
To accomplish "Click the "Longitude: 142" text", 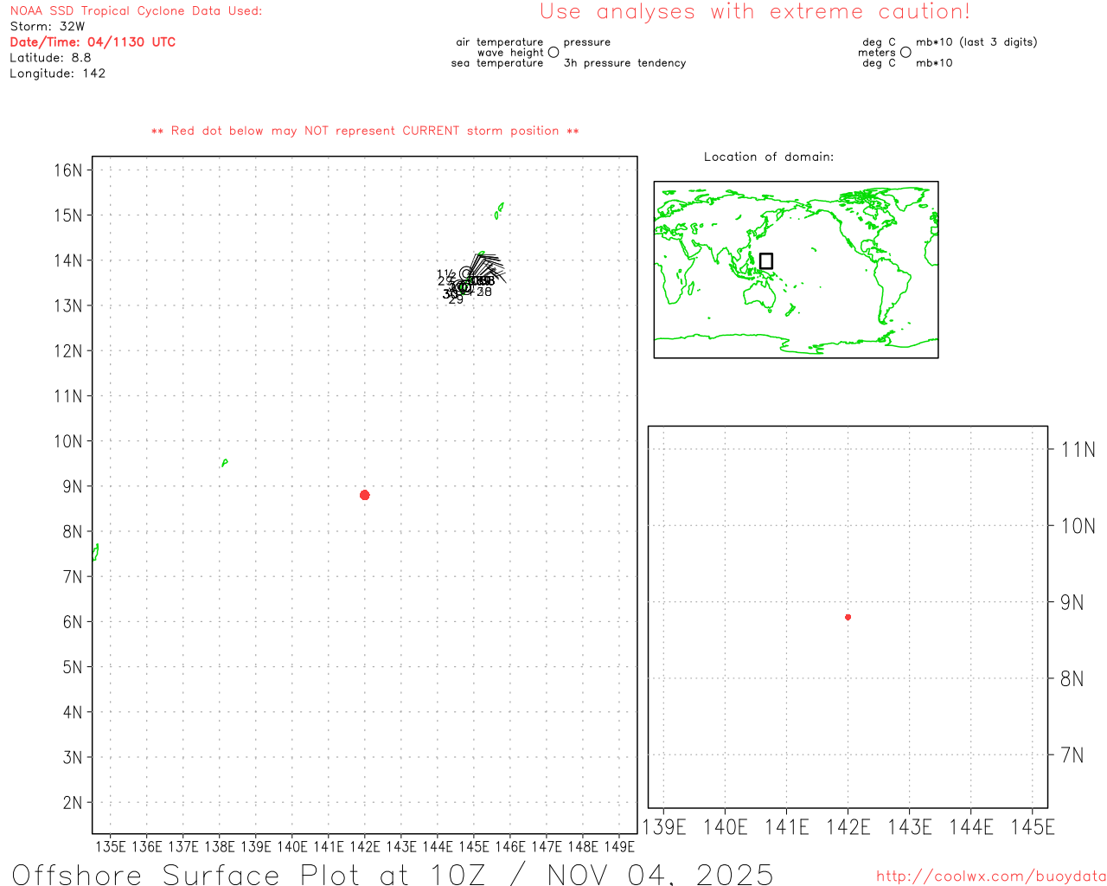I will click(x=57, y=74).
